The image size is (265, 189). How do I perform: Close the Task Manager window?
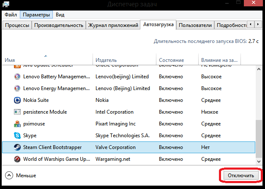pyautogui.click(x=253, y=3)
